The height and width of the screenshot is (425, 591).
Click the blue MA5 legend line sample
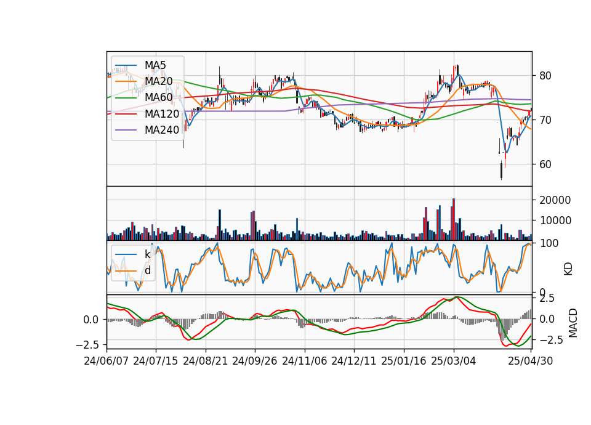(126, 66)
